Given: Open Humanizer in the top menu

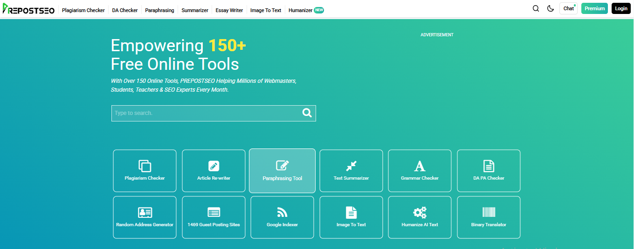Looking at the screenshot, I should click(x=300, y=10).
